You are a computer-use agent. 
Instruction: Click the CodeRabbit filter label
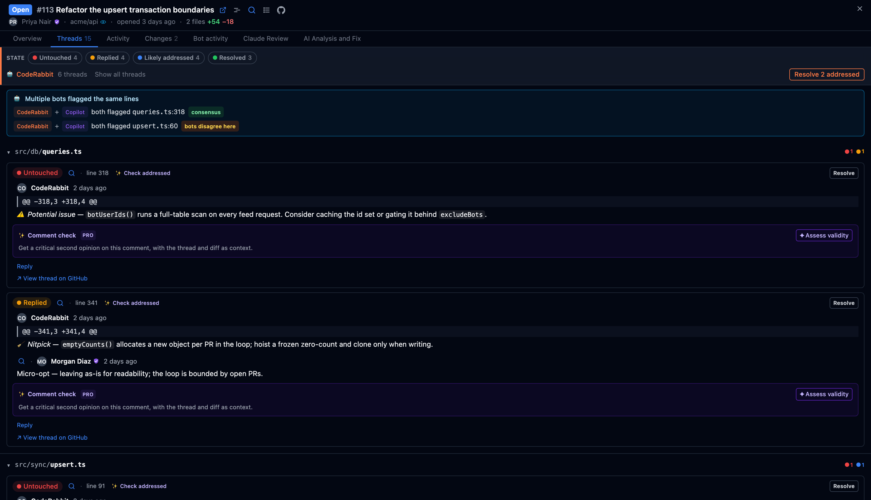(35, 74)
